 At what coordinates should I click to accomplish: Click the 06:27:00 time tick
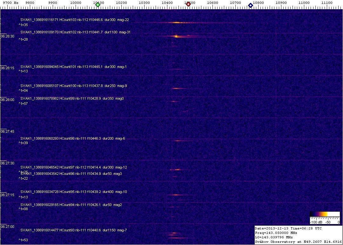tap(7, 227)
